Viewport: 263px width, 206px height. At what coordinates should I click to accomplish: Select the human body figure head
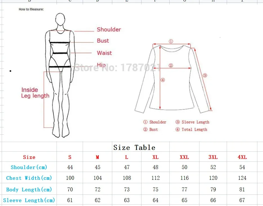click(59, 20)
